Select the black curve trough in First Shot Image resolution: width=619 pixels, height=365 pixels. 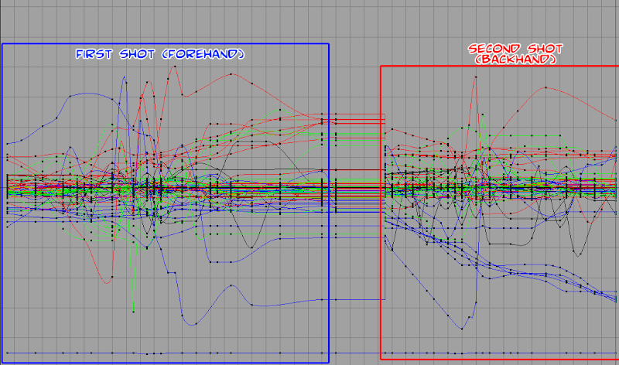click(x=249, y=247)
